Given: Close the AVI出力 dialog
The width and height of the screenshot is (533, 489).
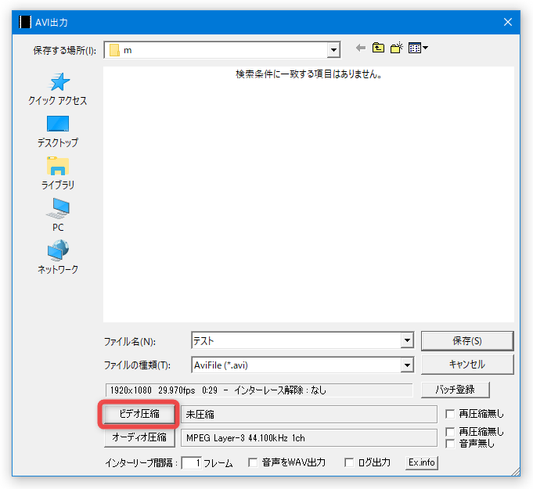Looking at the screenshot, I should pyautogui.click(x=508, y=22).
